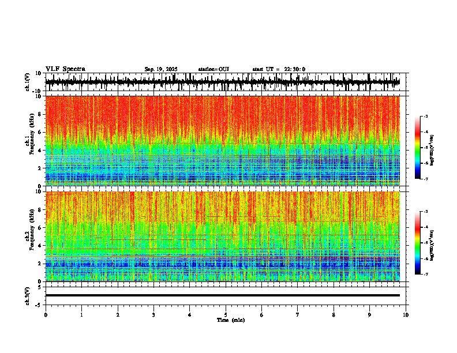Click the "ch.3(V)" axis label
457x353 pixels.
click(28, 296)
